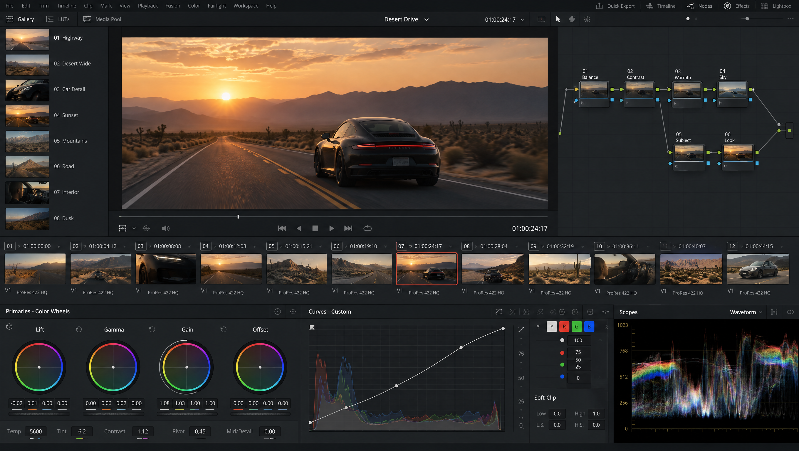Open the Effects panel
Image resolution: width=799 pixels, height=451 pixels.
coord(736,6)
